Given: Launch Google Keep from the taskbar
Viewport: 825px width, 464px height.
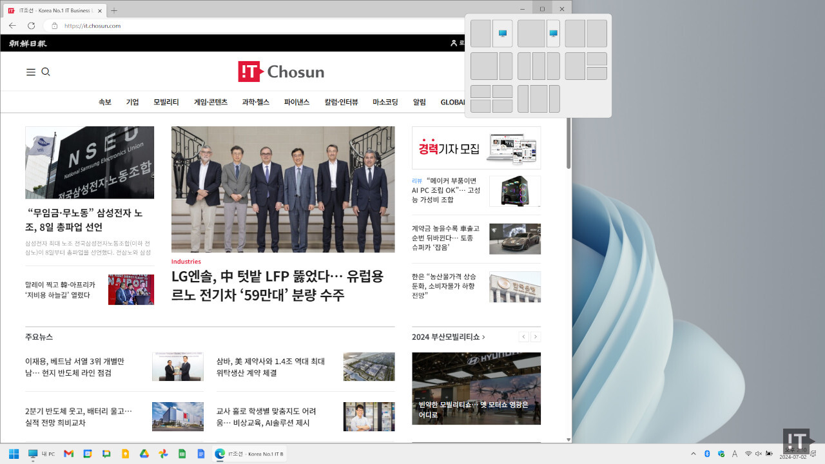Looking at the screenshot, I should point(126,454).
